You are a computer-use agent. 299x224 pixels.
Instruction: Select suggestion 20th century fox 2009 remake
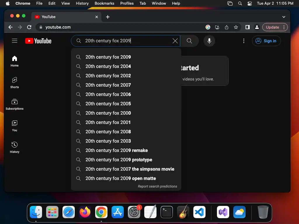click(126, 150)
